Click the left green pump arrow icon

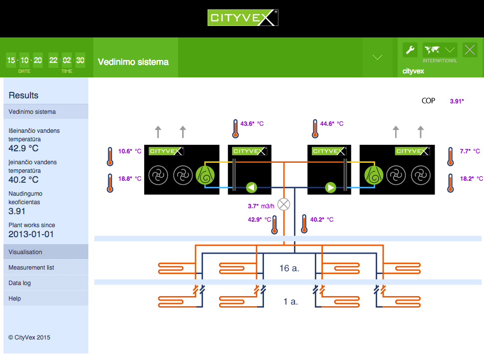252,188
